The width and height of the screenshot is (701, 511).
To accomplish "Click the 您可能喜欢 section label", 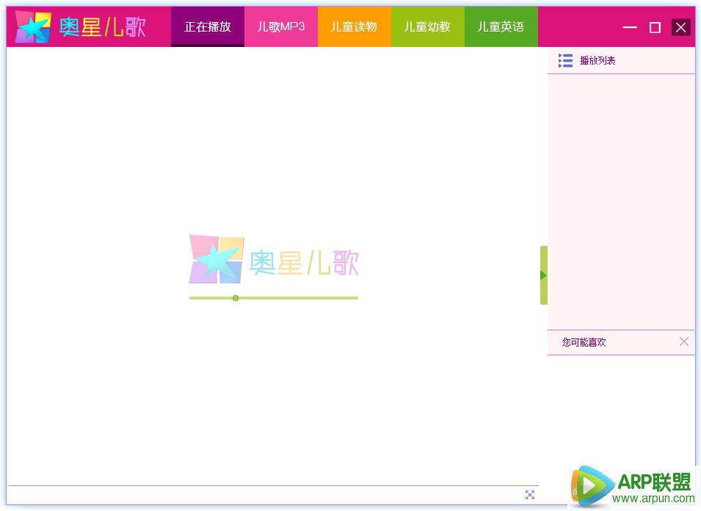I will [584, 342].
